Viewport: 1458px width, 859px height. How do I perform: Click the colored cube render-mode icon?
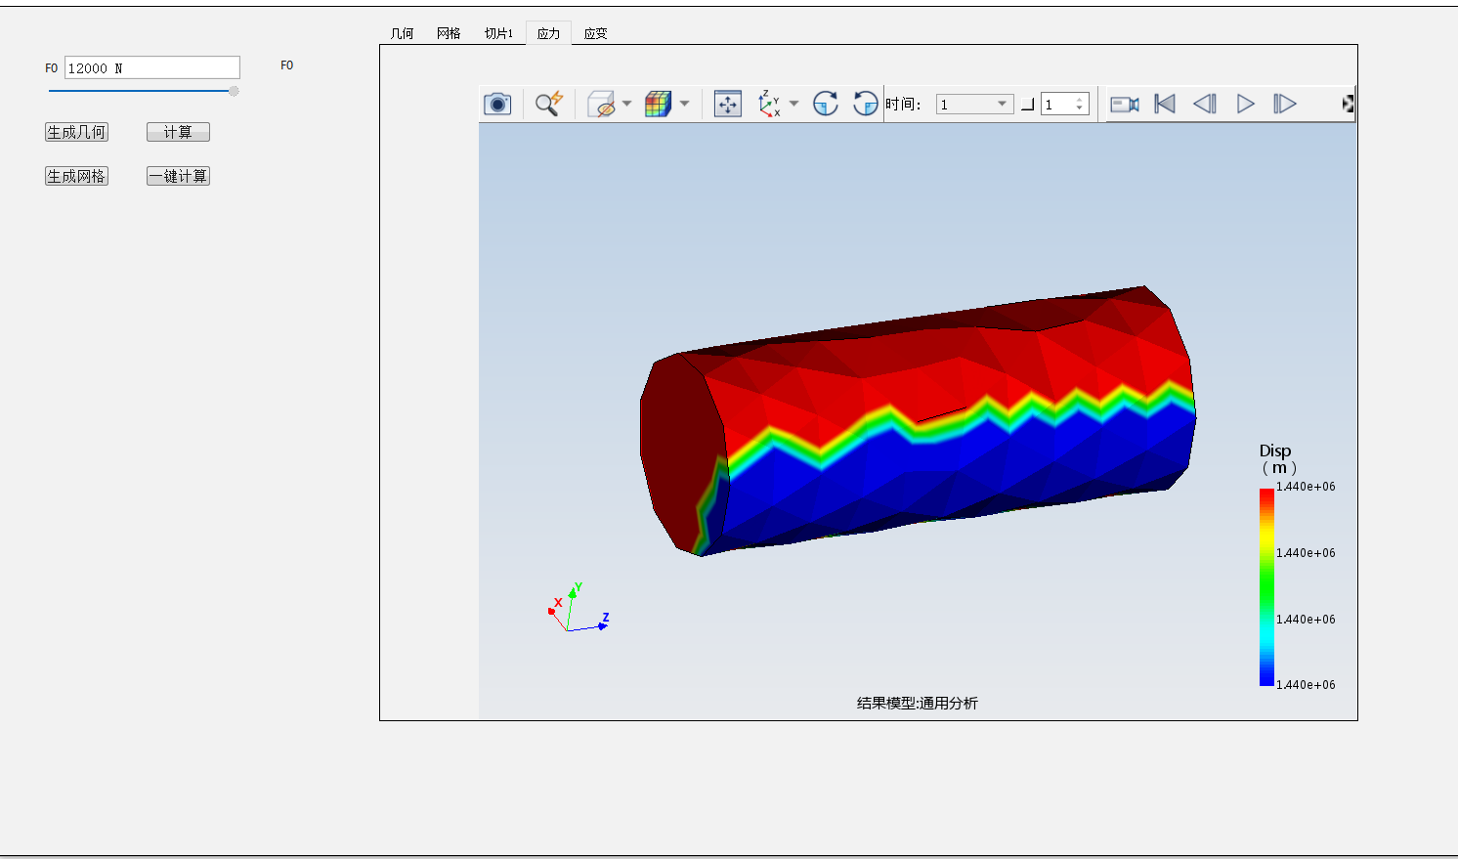coord(658,104)
